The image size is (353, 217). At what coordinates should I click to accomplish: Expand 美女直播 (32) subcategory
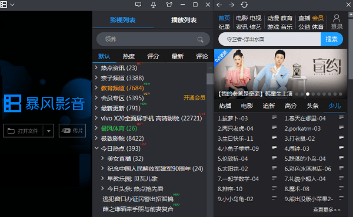click(x=102, y=158)
